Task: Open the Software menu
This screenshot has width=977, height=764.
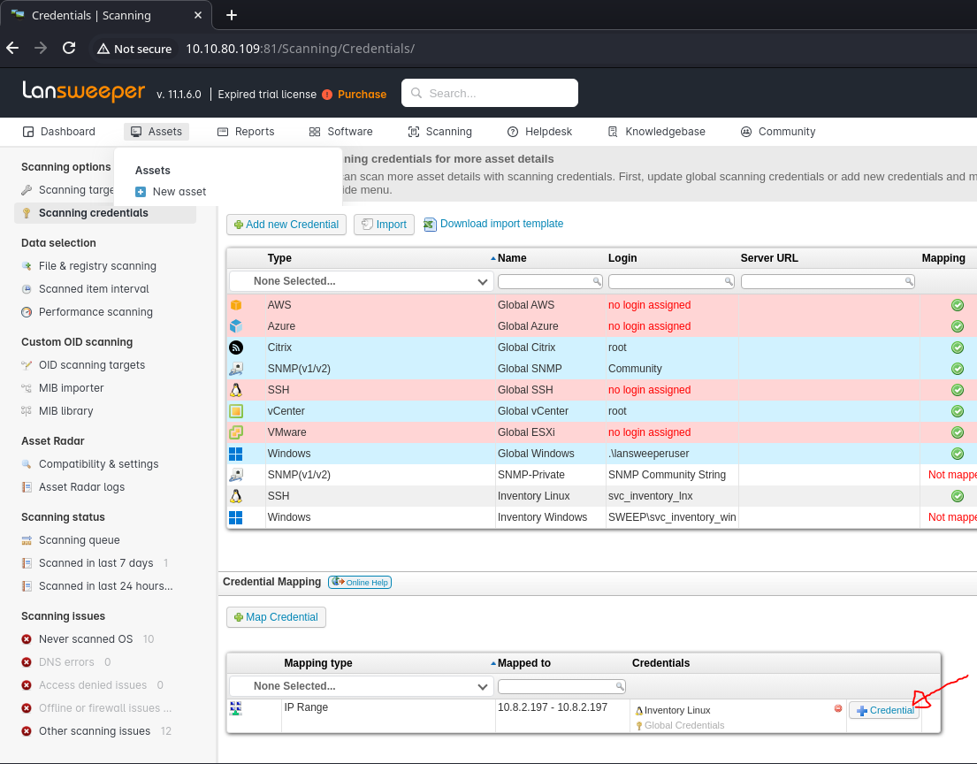Action: tap(340, 132)
